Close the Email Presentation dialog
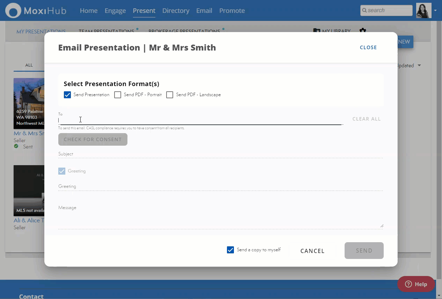Viewport: 442px width, 299px height. click(x=368, y=47)
